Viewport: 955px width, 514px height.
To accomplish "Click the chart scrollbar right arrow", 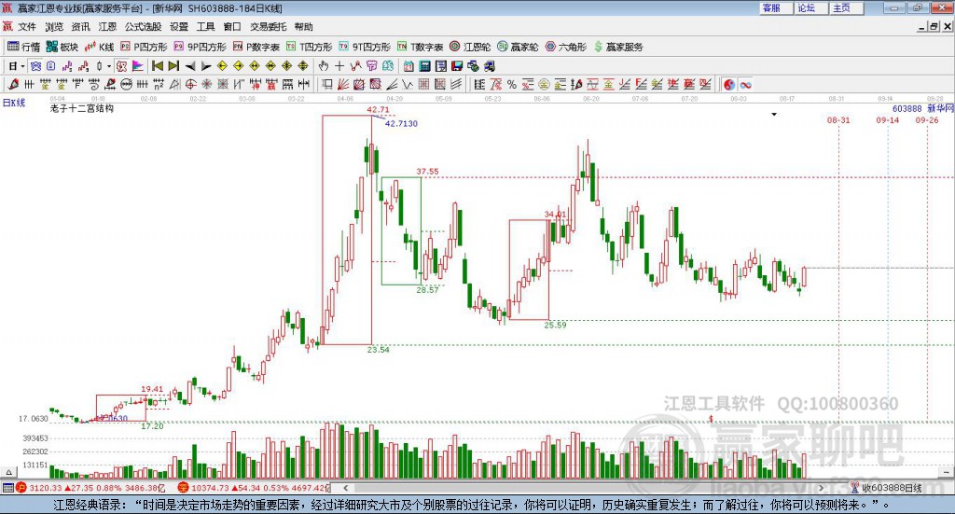I will 821,488.
